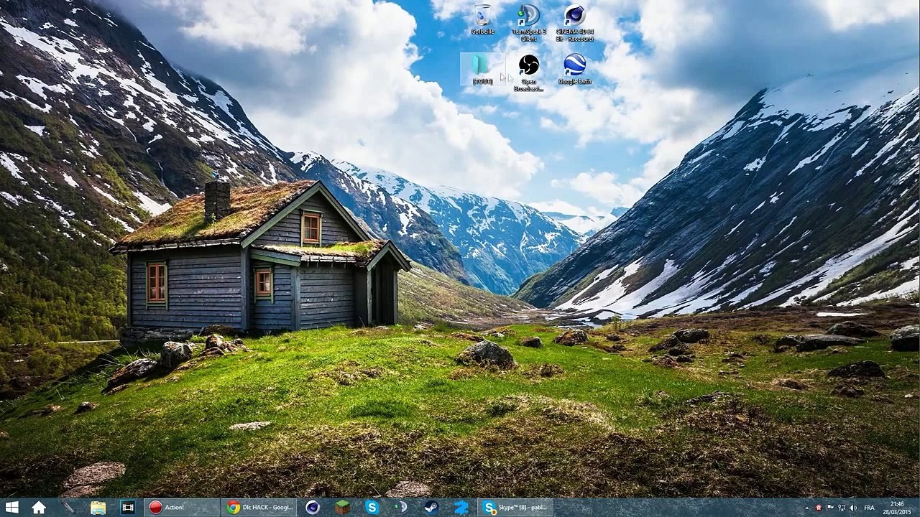Screen dimensions: 920x517
Task: Select the CINEMA 4D desktop shortcut
Action: (x=575, y=23)
